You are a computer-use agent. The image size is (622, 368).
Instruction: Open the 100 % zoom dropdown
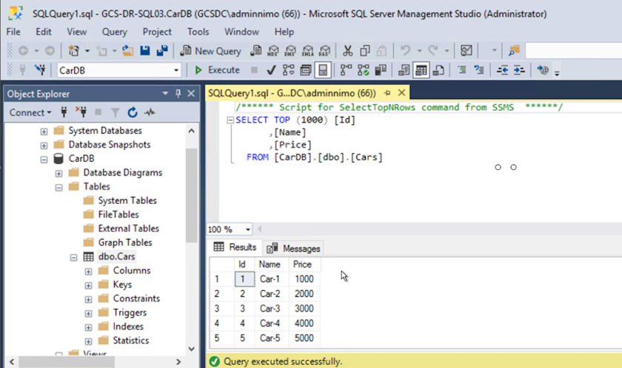click(x=247, y=229)
